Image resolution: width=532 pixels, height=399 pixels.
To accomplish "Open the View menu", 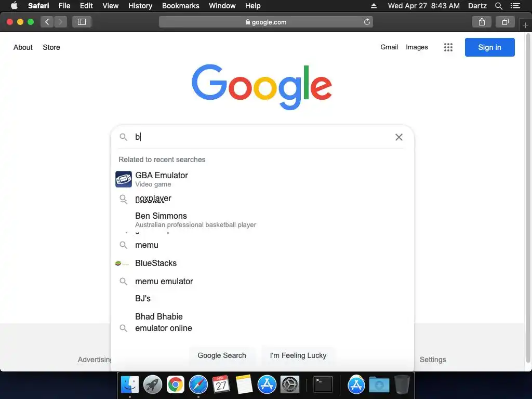I will pyautogui.click(x=111, y=6).
